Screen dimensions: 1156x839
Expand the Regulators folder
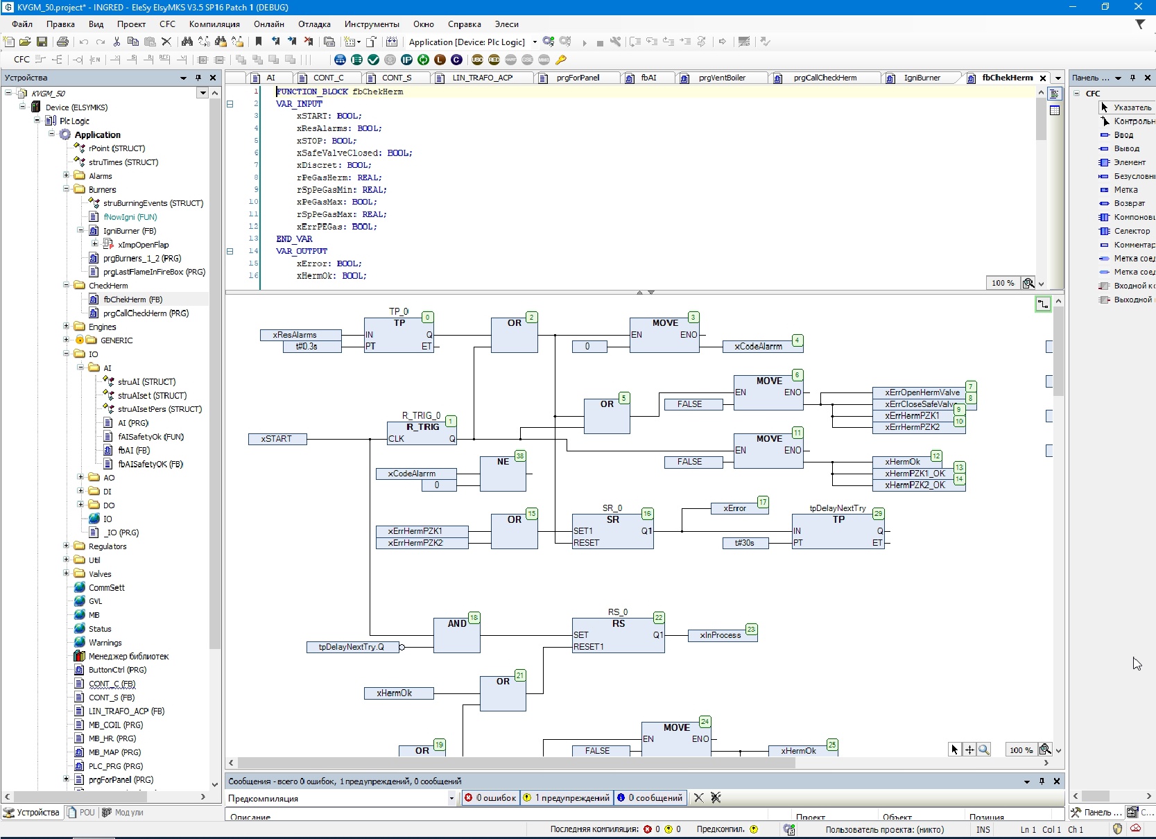67,546
